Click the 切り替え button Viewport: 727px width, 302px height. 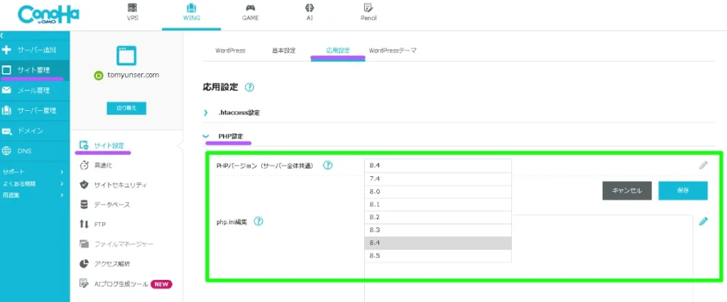pos(126,108)
